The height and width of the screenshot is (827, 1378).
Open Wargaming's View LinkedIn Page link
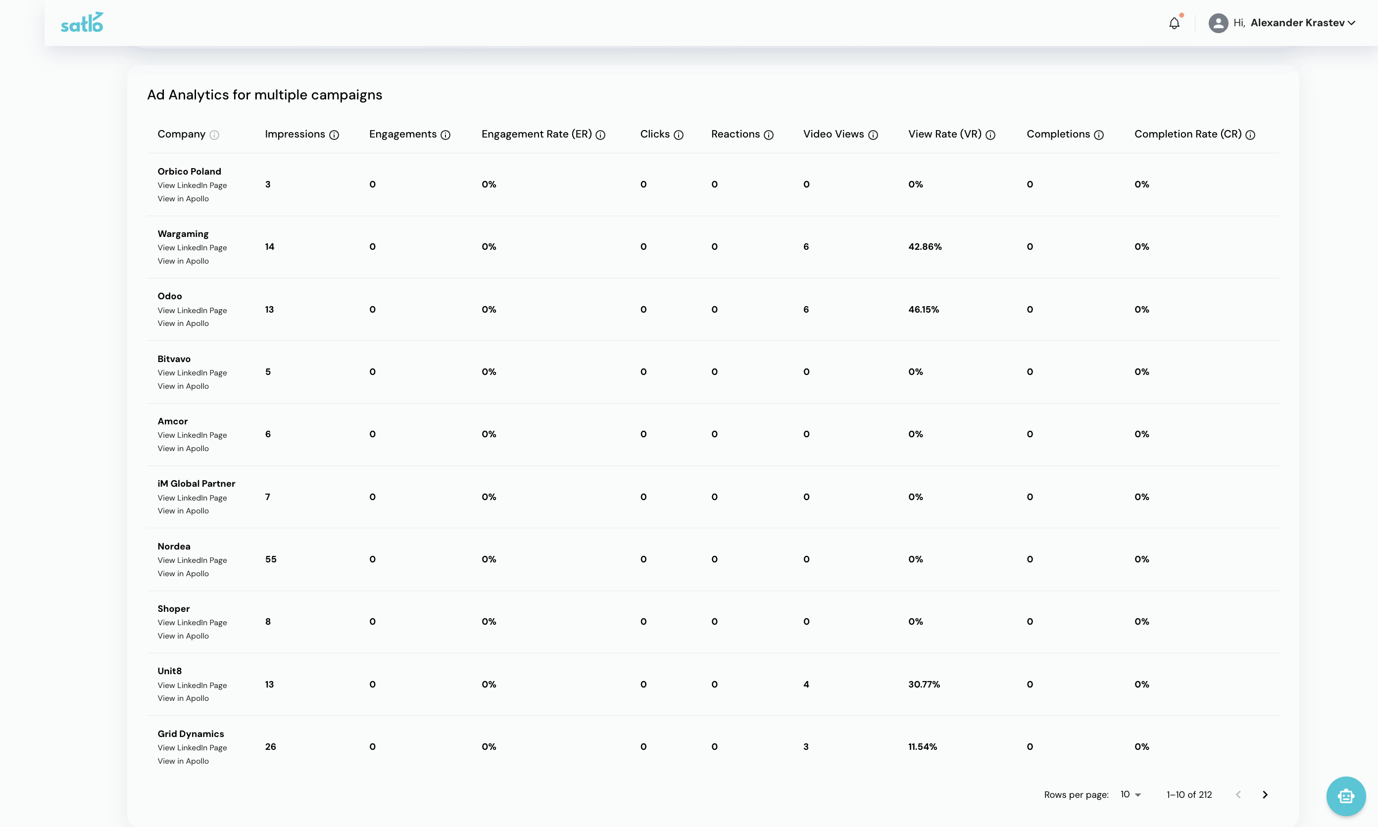tap(192, 247)
